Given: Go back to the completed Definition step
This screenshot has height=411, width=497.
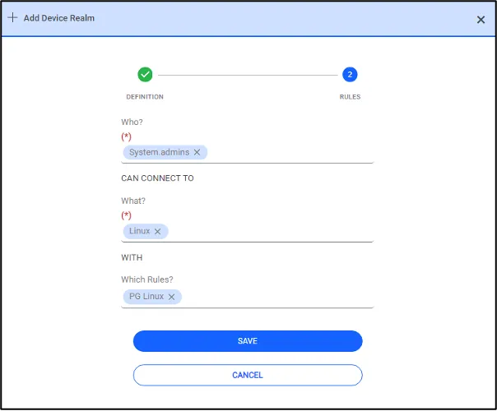Looking at the screenshot, I should coord(145,75).
